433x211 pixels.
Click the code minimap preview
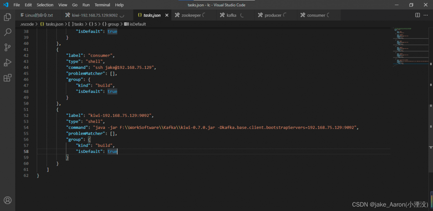point(411,47)
